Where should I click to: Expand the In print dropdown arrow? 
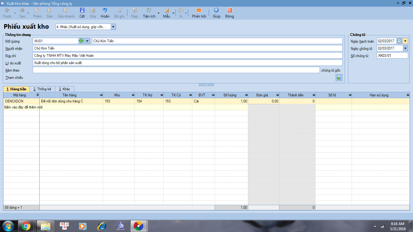pos(186,13)
